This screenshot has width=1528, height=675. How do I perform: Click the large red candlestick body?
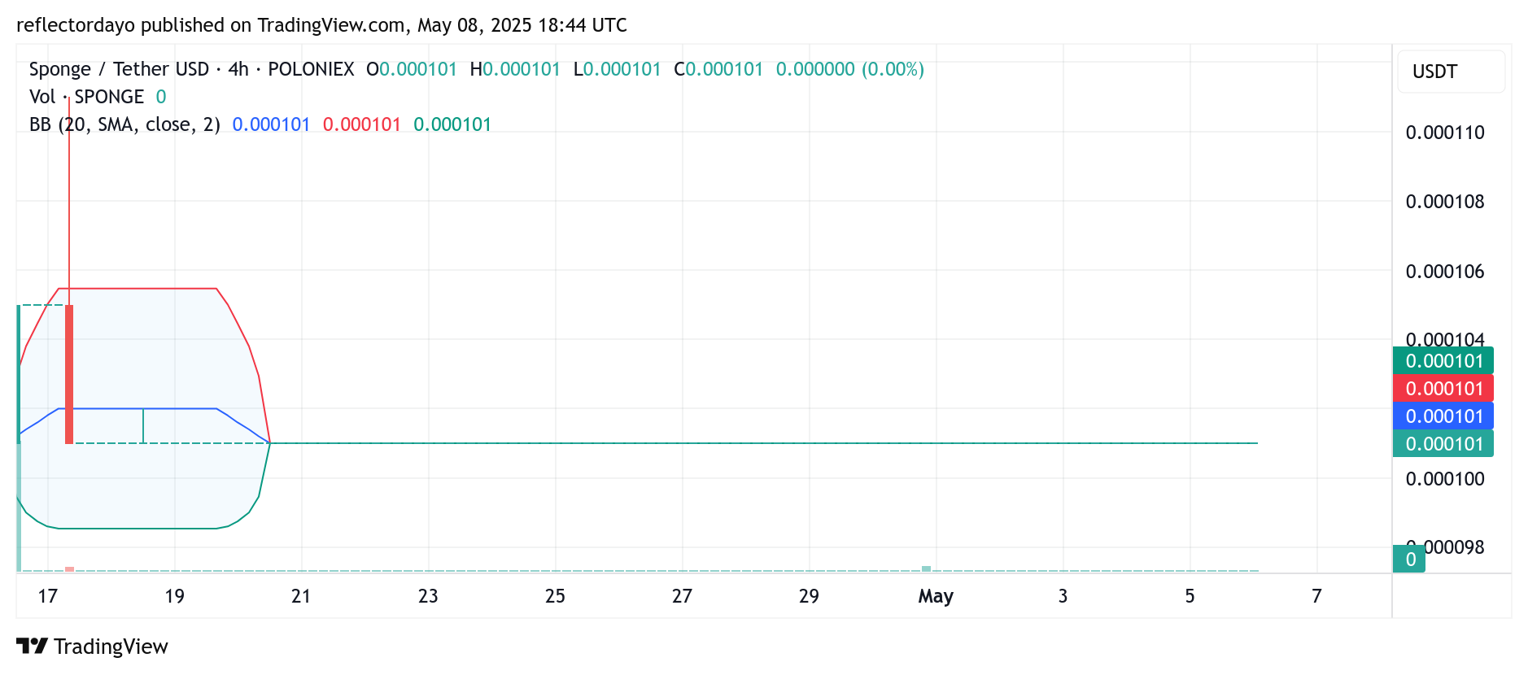click(x=69, y=374)
